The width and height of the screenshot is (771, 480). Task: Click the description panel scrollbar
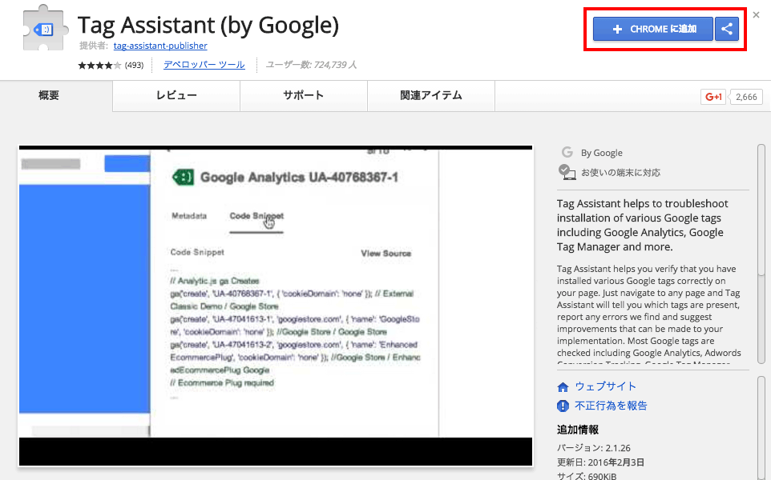[761, 254]
